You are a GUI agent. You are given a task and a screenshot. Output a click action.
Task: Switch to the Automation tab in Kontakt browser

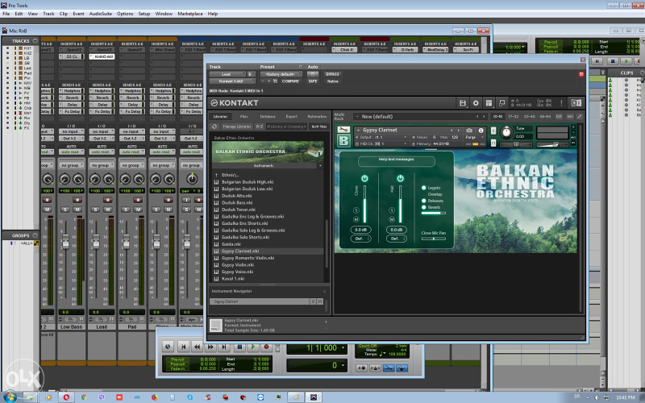[317, 117]
